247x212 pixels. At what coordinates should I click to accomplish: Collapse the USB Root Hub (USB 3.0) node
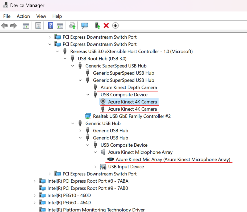tap(65, 58)
